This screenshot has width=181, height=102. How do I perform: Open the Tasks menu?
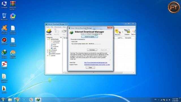coord(48,27)
